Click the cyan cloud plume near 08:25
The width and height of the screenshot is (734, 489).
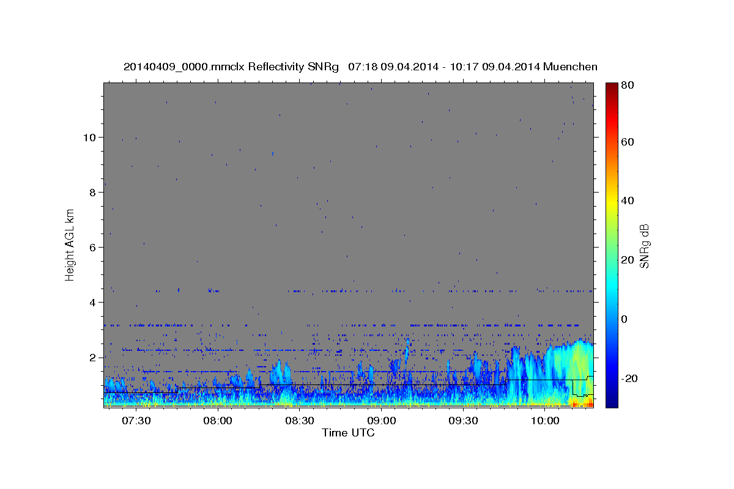[281, 373]
